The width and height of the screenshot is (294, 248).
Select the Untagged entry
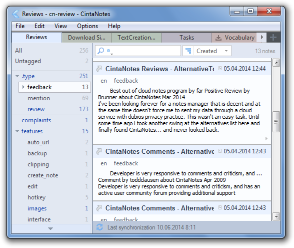tap(51, 61)
